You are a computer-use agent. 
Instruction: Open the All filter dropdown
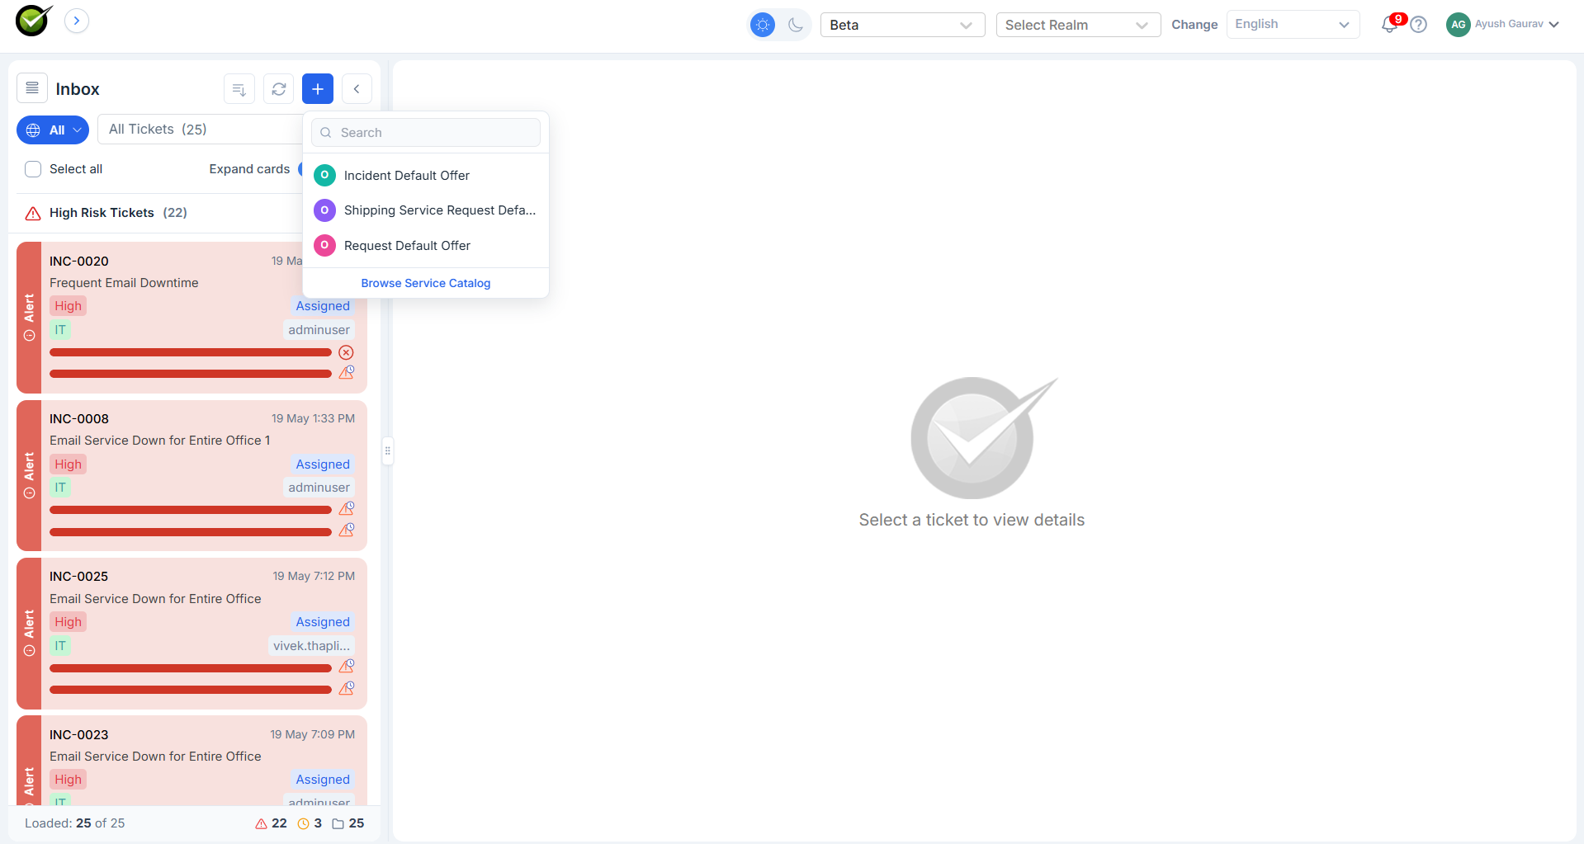click(x=53, y=130)
